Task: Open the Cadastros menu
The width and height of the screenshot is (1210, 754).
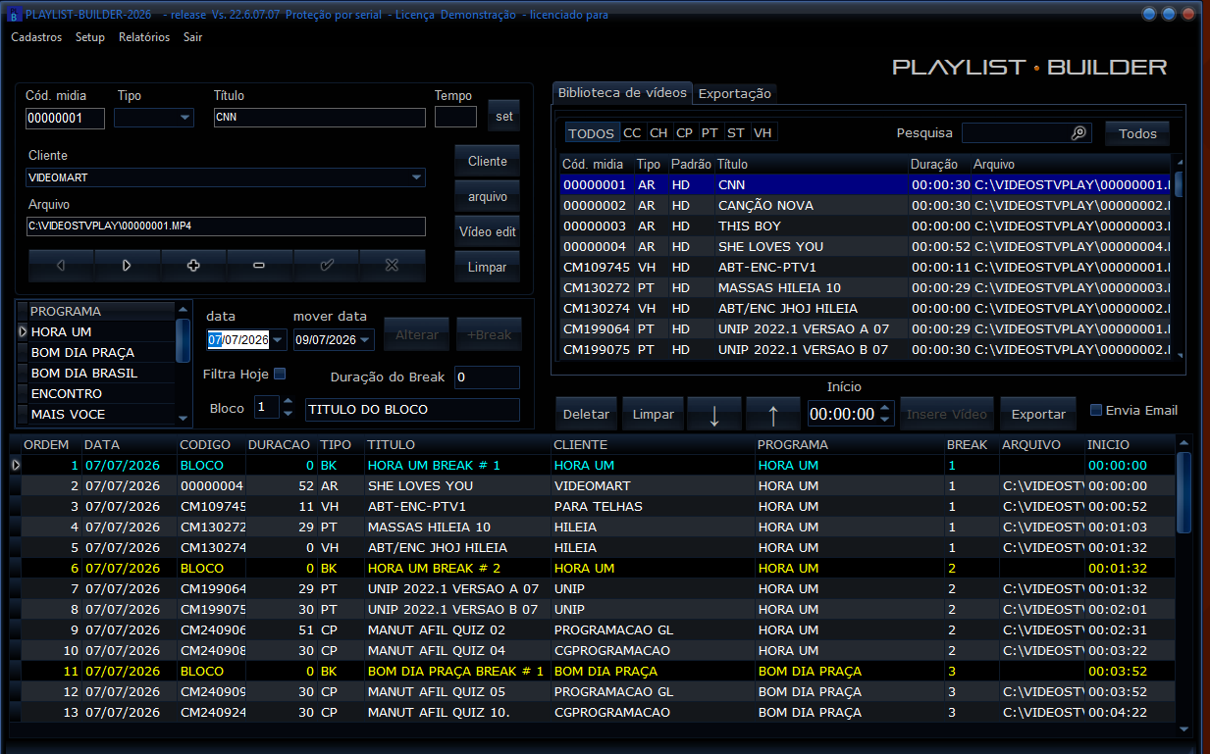Action: tap(36, 37)
